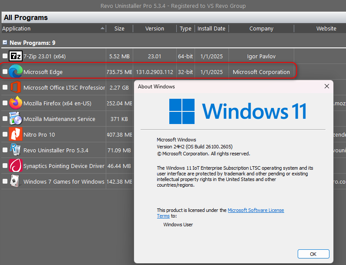Select the 7-Zip 23.01 (x64) entry
This screenshot has height=265, width=346.
44,57
